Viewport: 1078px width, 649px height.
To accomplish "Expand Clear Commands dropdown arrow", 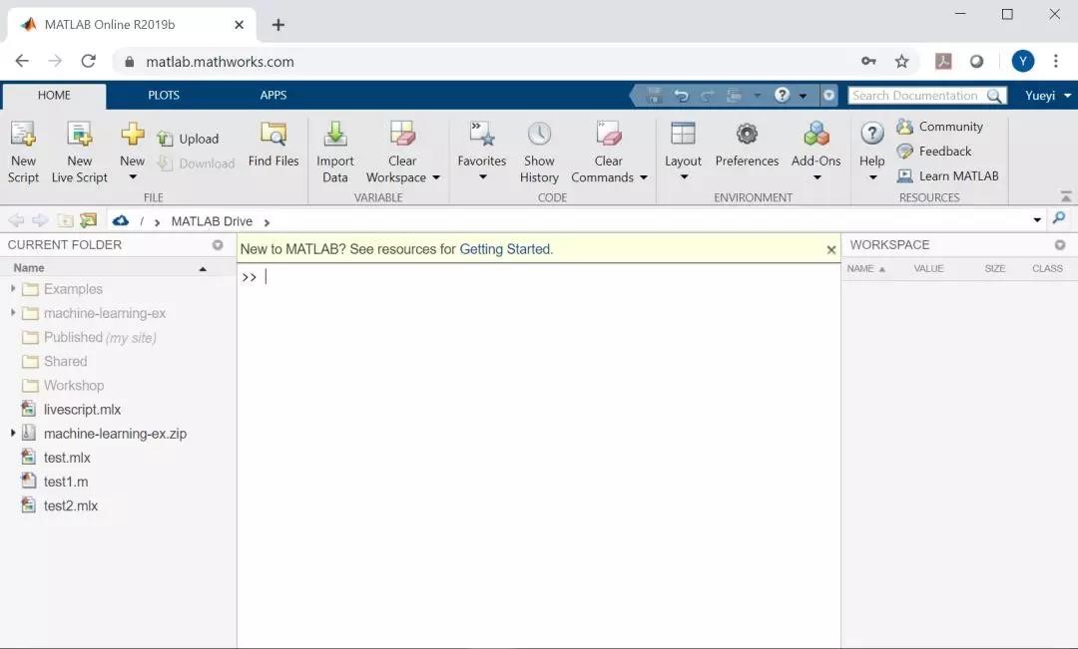I will 644,177.
